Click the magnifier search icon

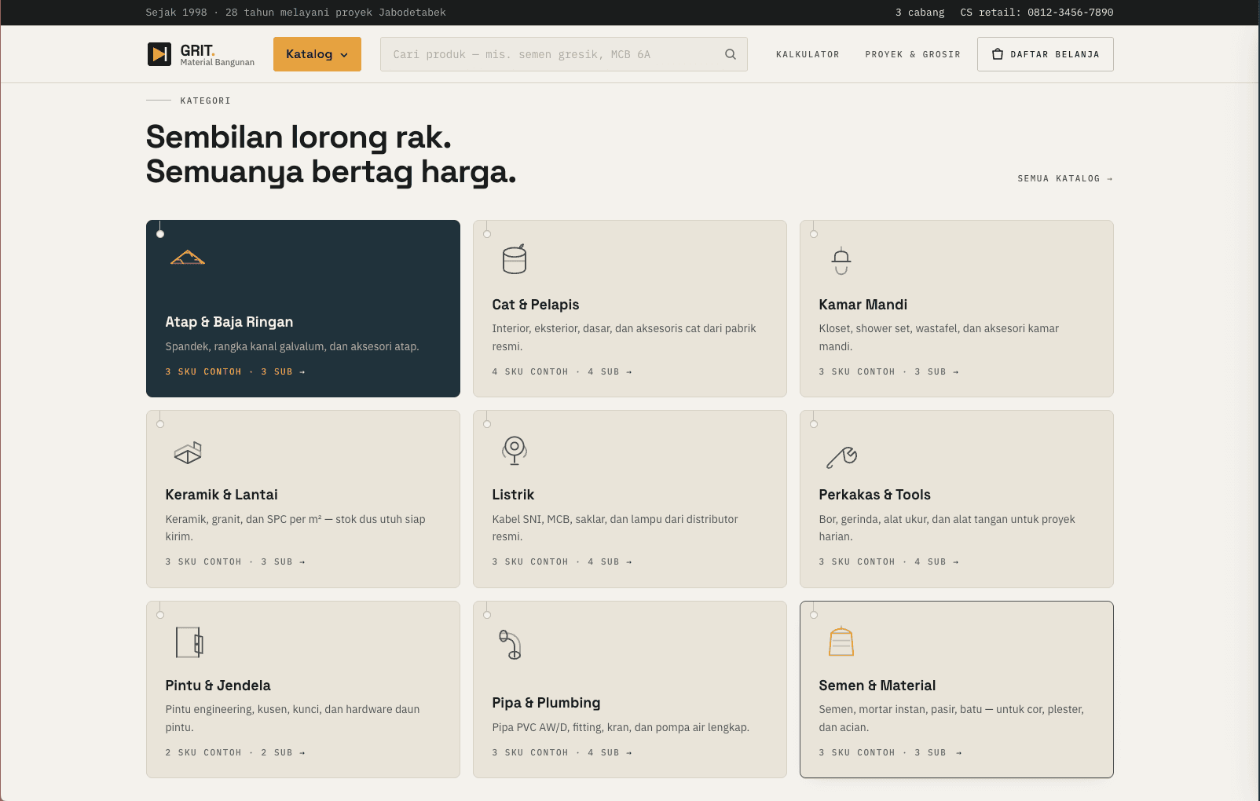pos(731,54)
